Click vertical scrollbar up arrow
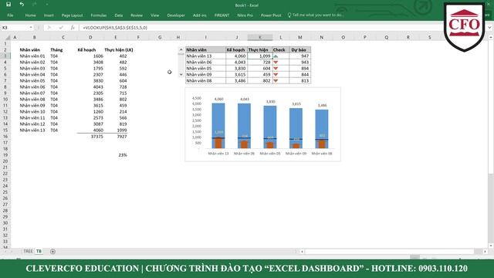494x278 pixels. tap(491, 38)
